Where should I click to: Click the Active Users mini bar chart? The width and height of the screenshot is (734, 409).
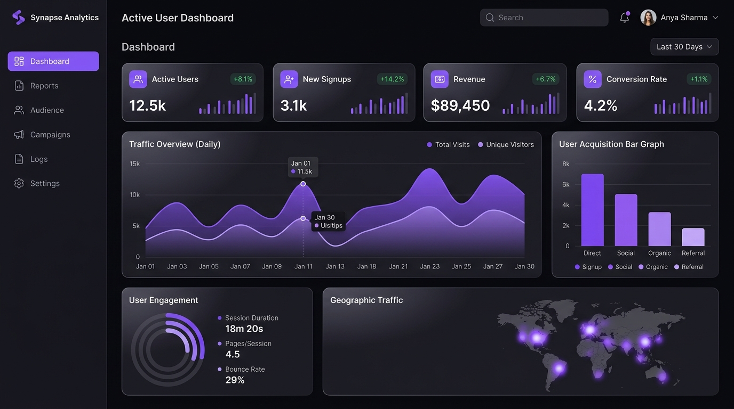coord(227,103)
